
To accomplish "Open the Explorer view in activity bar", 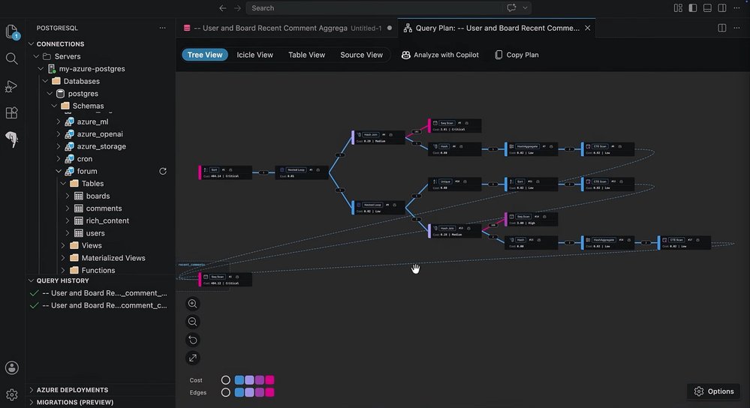I will 12,32.
